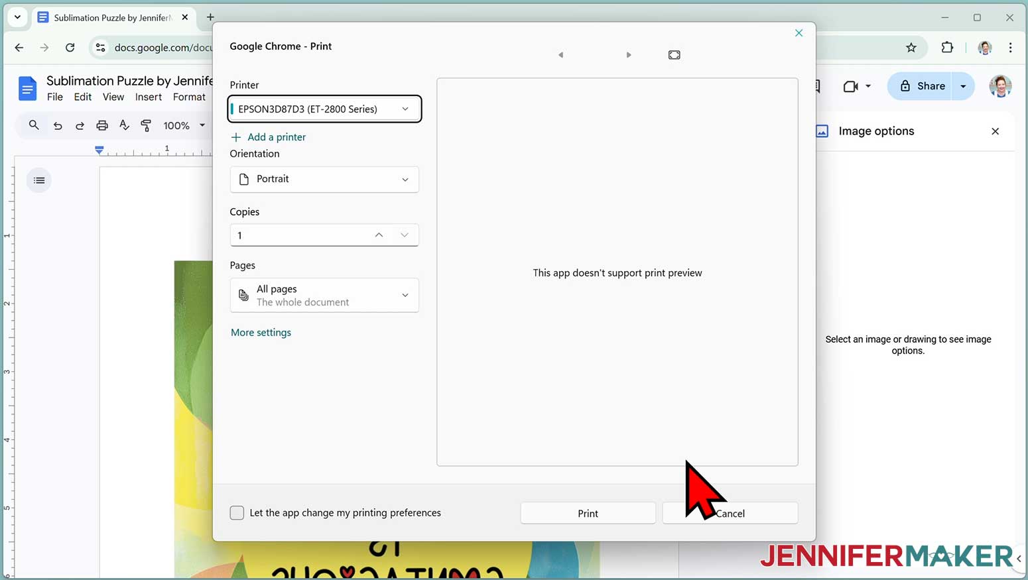
Task: Click the Share button
Action: tap(921, 86)
